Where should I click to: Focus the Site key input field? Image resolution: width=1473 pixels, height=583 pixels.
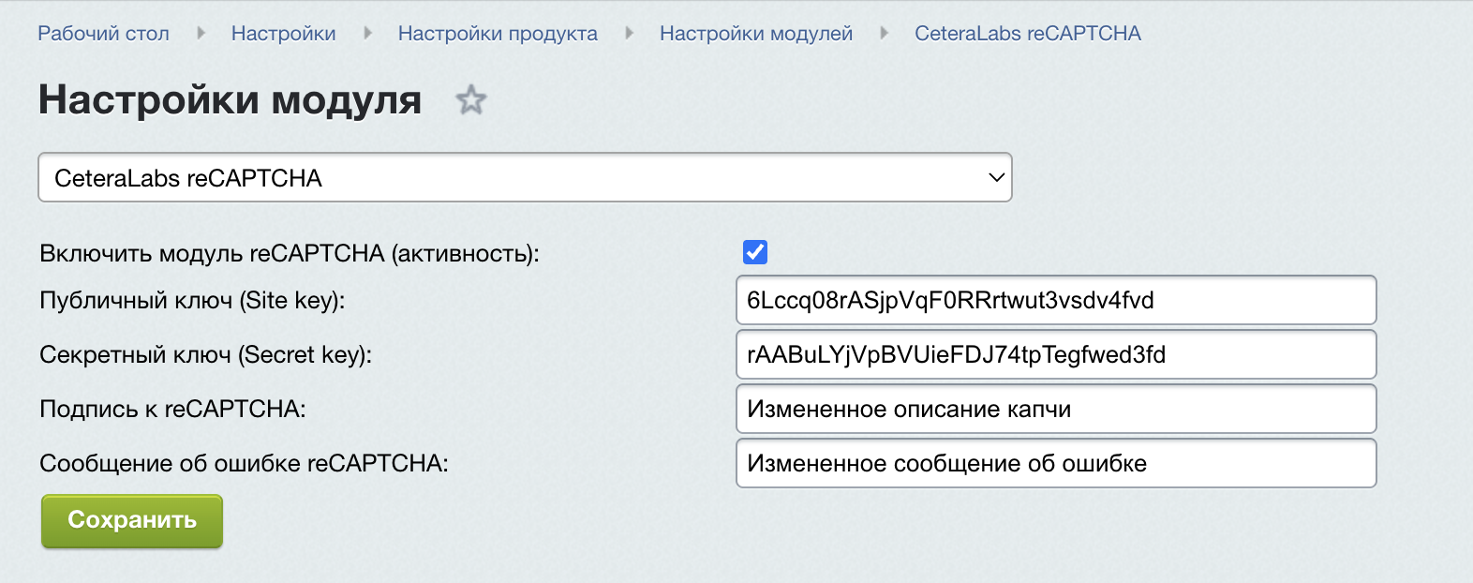[x=1056, y=300]
